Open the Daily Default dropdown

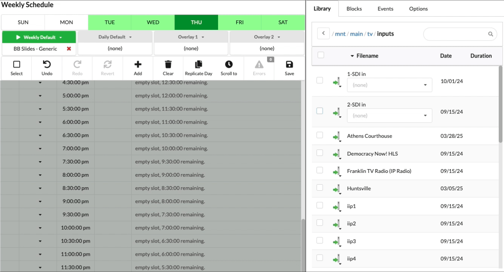[115, 37]
